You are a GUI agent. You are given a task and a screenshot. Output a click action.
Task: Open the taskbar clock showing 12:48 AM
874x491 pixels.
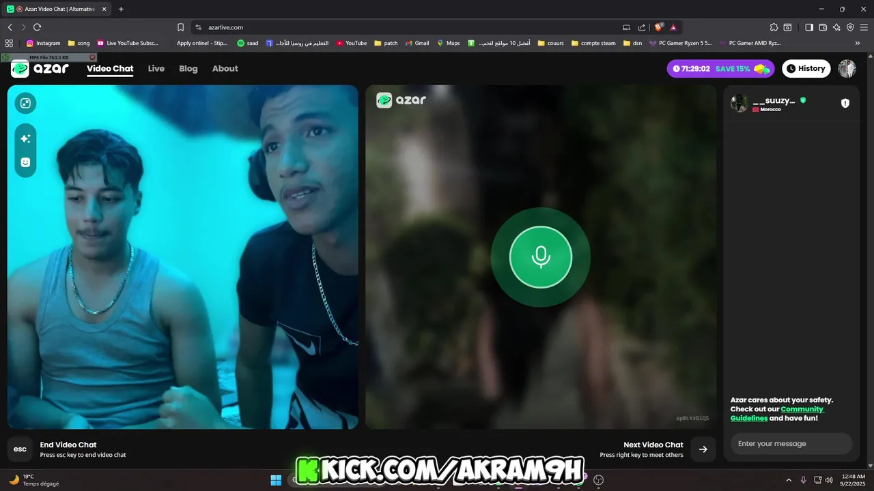point(854,480)
